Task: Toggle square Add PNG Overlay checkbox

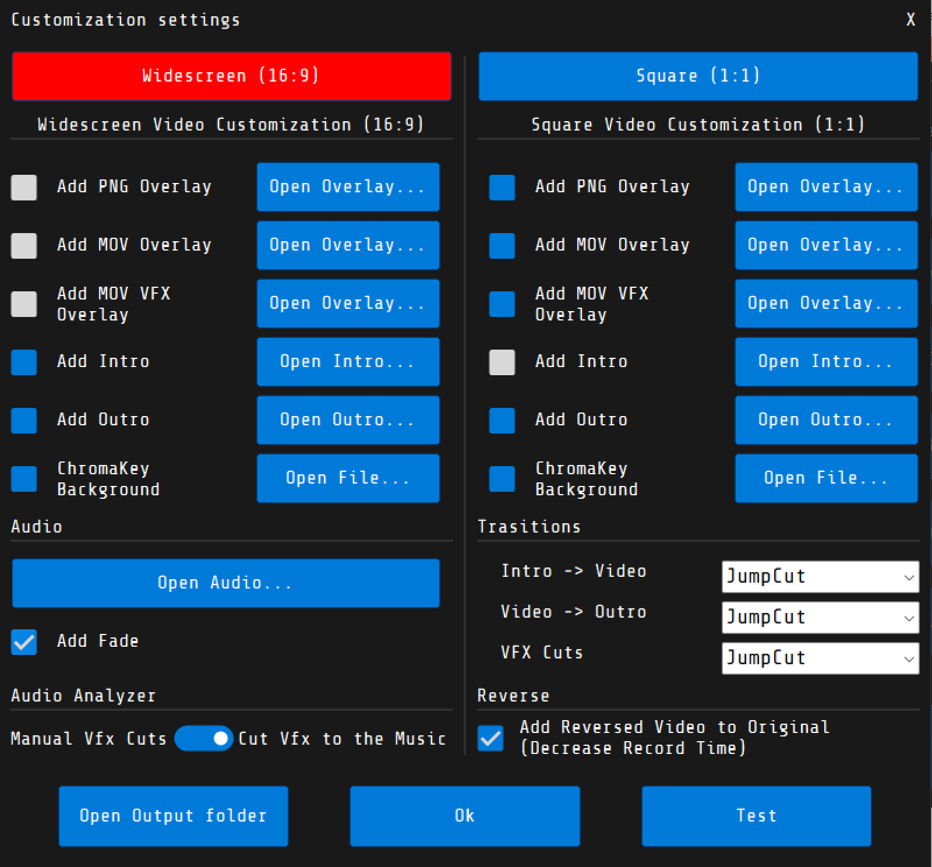Action: coord(502,187)
